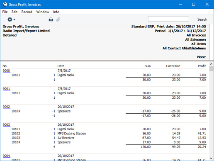Click the printer icon
Image resolution: width=214 pixels, height=161 pixels.
(51, 20)
